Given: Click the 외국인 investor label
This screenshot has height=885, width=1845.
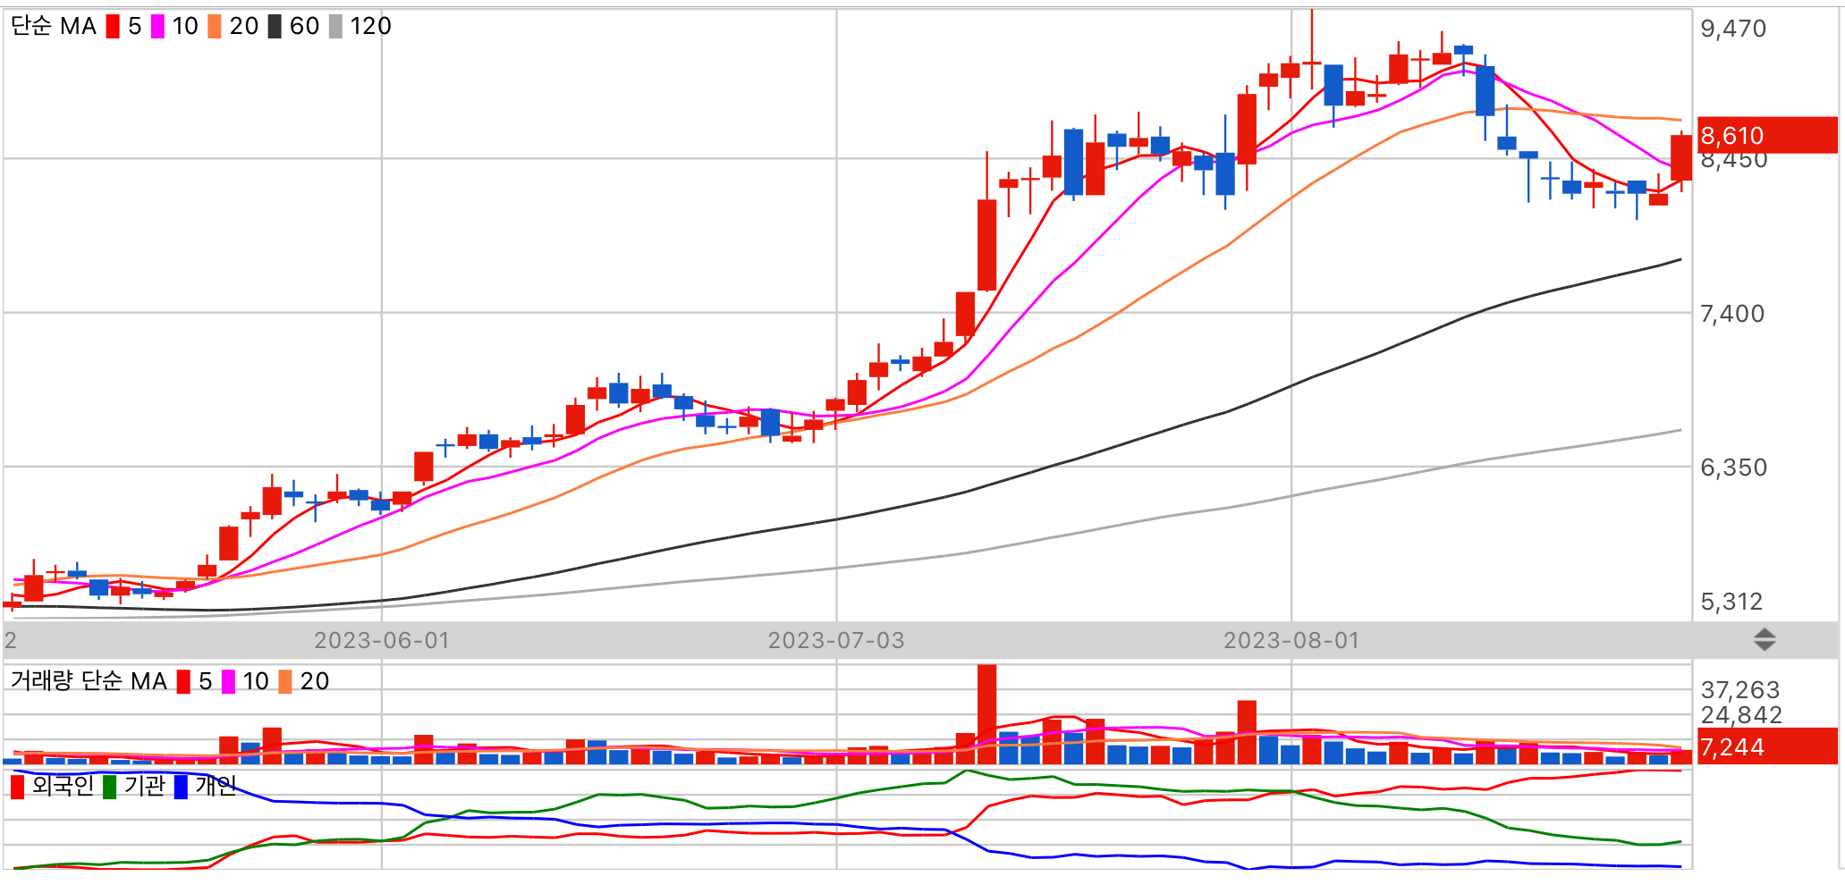Looking at the screenshot, I should point(63,786).
